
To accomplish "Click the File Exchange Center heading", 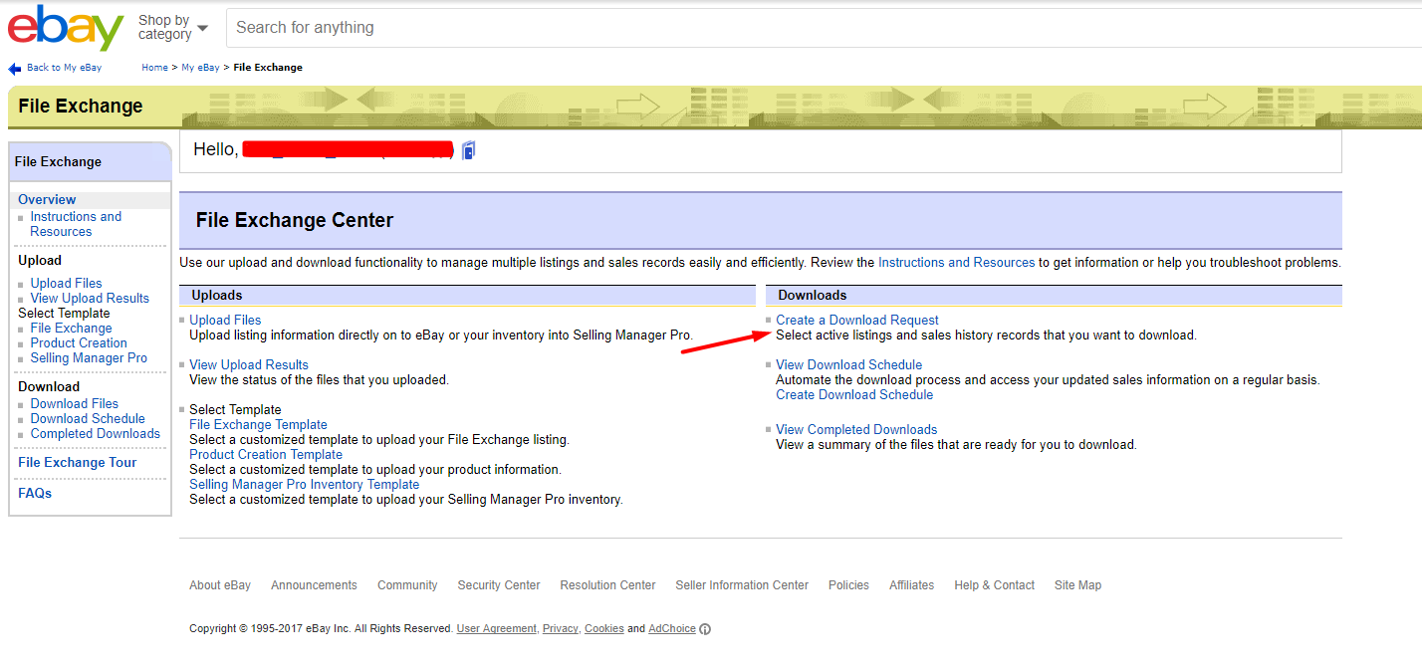I will pos(295,221).
